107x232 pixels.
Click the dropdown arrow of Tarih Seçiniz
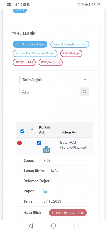click(85, 80)
